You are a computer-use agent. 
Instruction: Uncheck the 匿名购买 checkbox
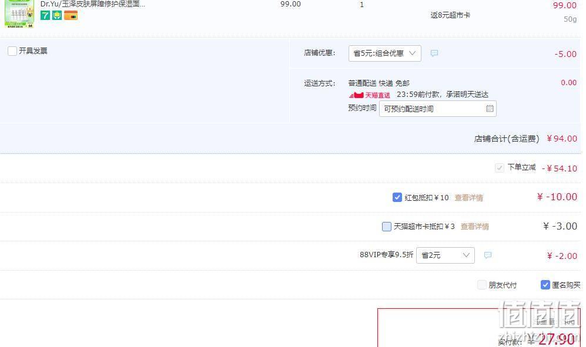(x=545, y=285)
